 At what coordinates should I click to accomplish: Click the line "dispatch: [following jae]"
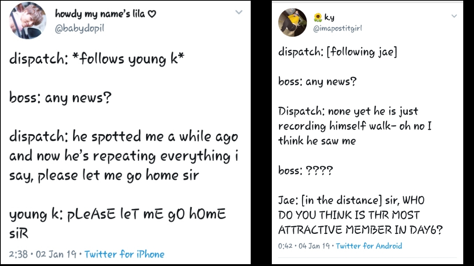click(x=337, y=52)
